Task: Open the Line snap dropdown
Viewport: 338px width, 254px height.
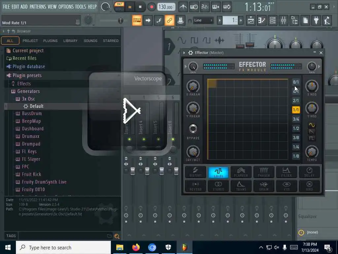Action: (x=203, y=21)
